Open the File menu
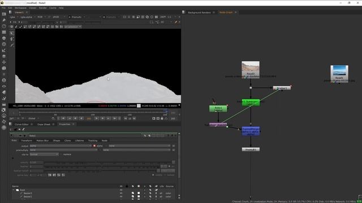 tap(4, 8)
